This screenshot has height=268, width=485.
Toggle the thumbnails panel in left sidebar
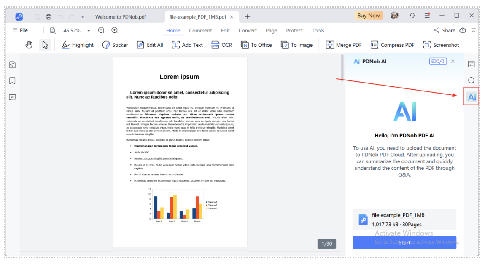[x=12, y=64]
